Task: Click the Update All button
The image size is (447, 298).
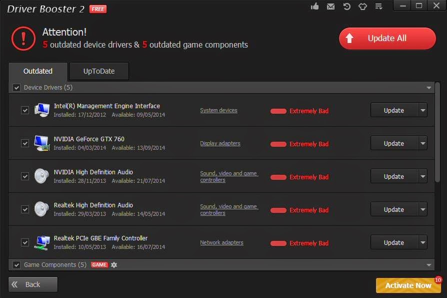Action: [x=387, y=38]
